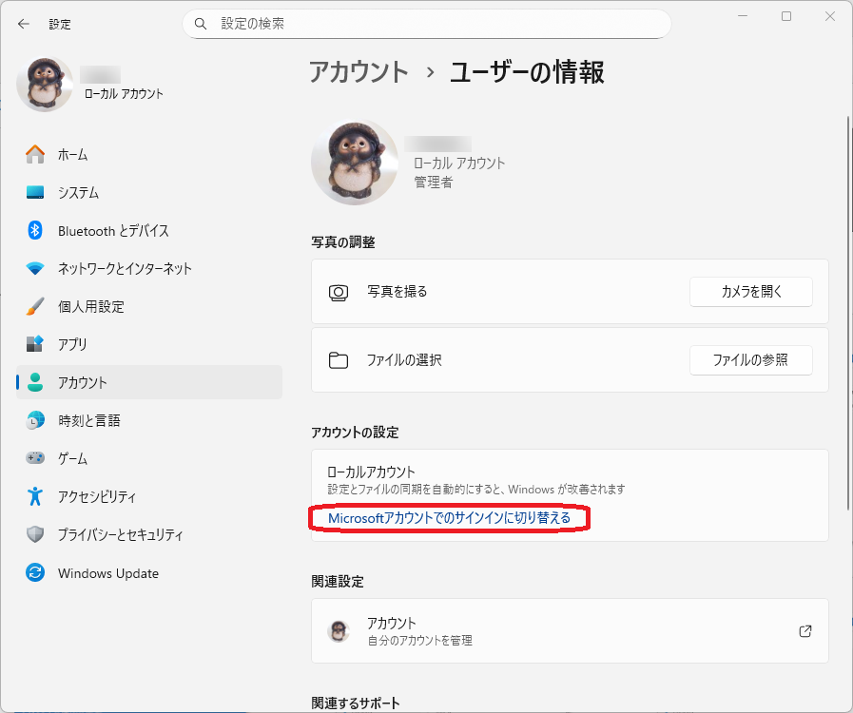Click the Wi-Fi network icon
This screenshot has width=853, height=713.
pos(35,269)
